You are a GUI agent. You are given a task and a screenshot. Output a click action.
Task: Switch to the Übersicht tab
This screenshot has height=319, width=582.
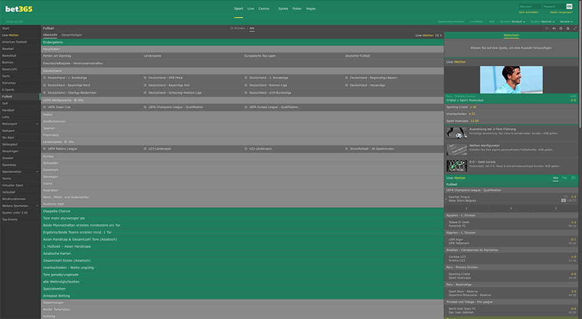pos(50,35)
